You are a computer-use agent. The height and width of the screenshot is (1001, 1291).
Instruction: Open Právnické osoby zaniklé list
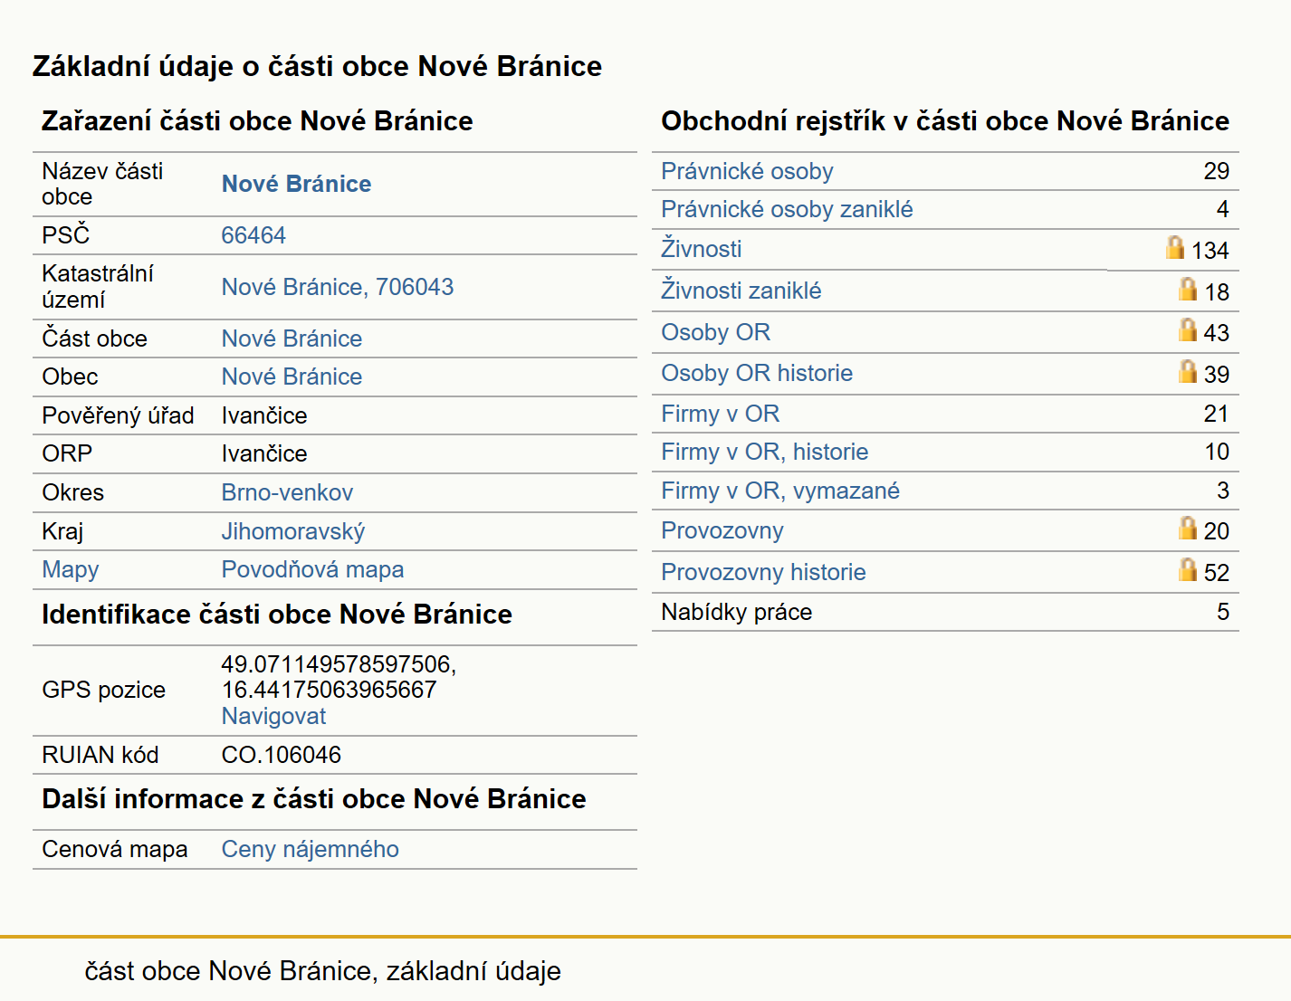787,209
